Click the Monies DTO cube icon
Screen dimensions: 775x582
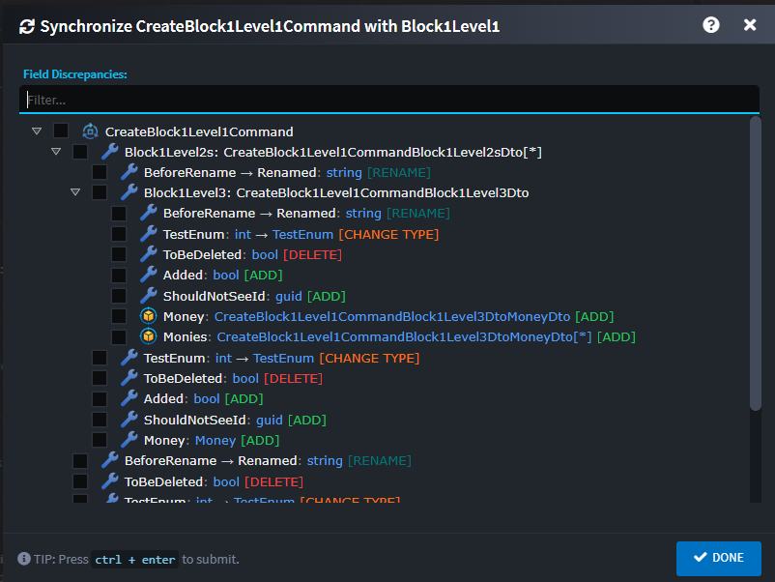pyautogui.click(x=148, y=336)
